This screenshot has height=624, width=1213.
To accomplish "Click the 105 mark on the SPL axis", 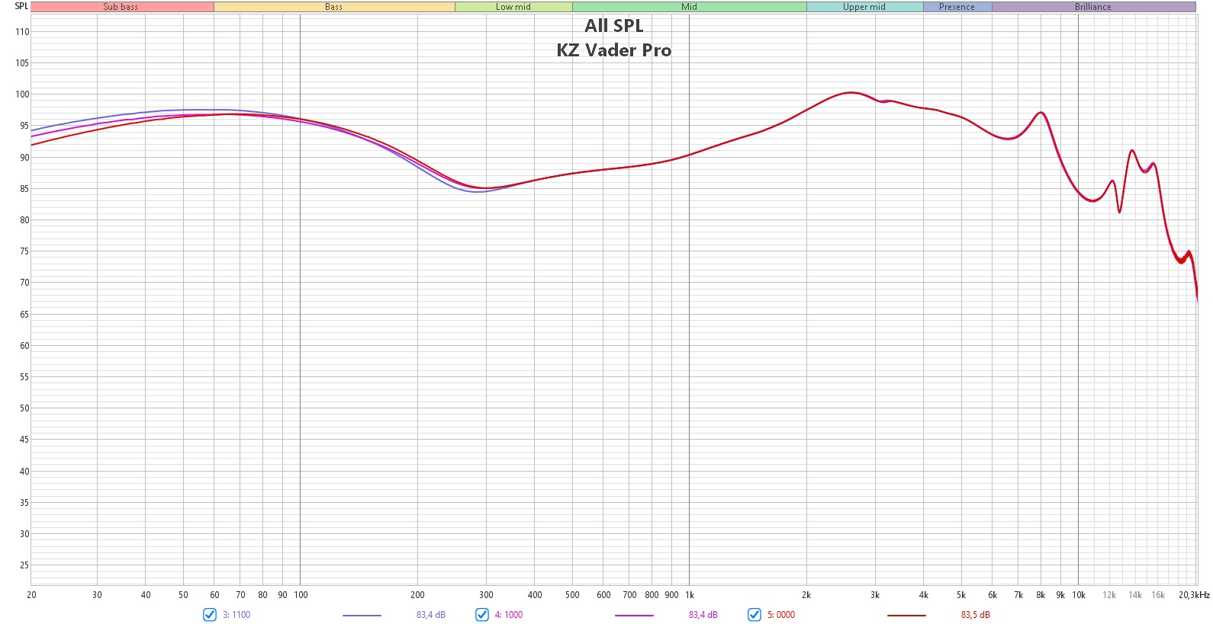I will [22, 63].
